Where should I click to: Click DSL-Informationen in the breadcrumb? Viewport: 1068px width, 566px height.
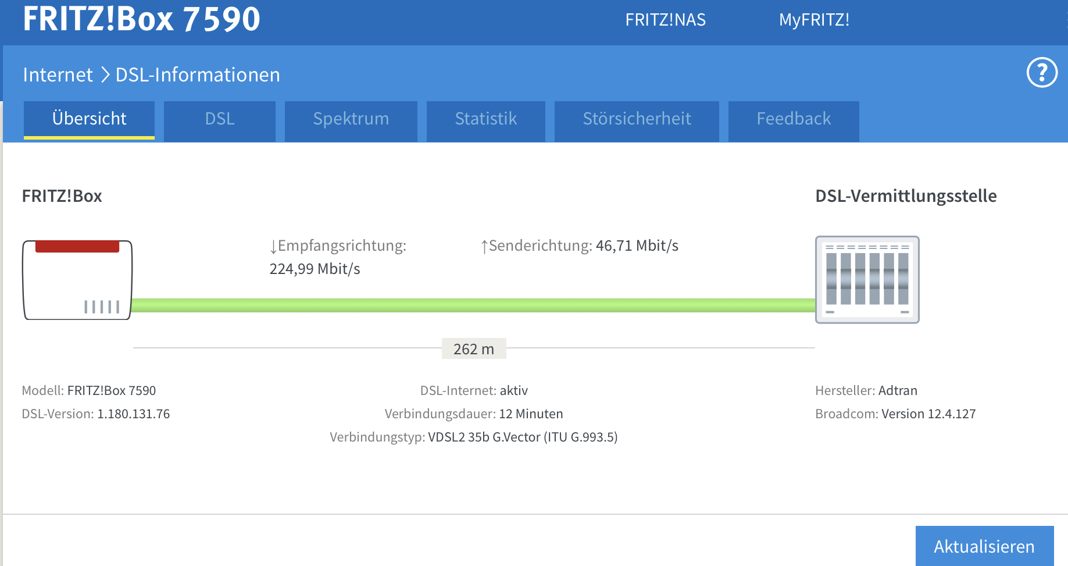coord(198,74)
